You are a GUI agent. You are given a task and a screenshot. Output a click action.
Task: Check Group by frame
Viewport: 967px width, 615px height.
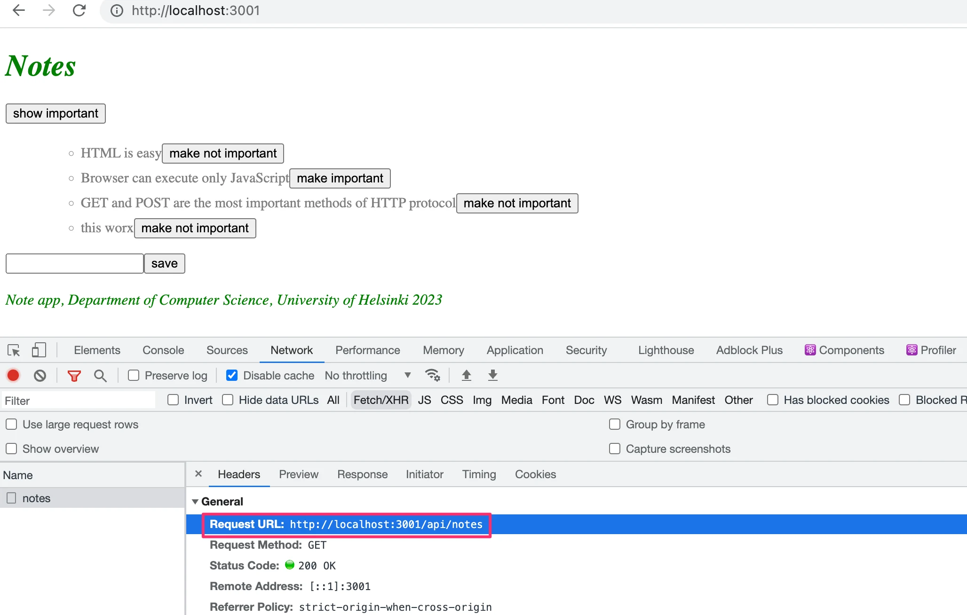tap(615, 425)
